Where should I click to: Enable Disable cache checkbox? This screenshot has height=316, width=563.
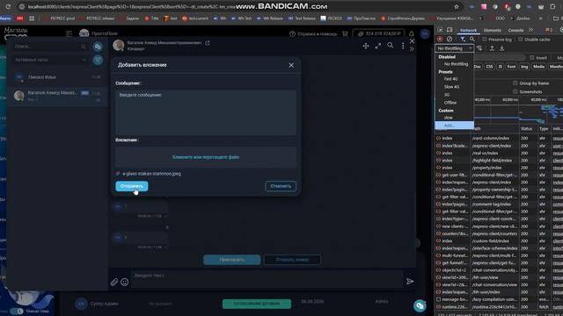tap(520, 39)
